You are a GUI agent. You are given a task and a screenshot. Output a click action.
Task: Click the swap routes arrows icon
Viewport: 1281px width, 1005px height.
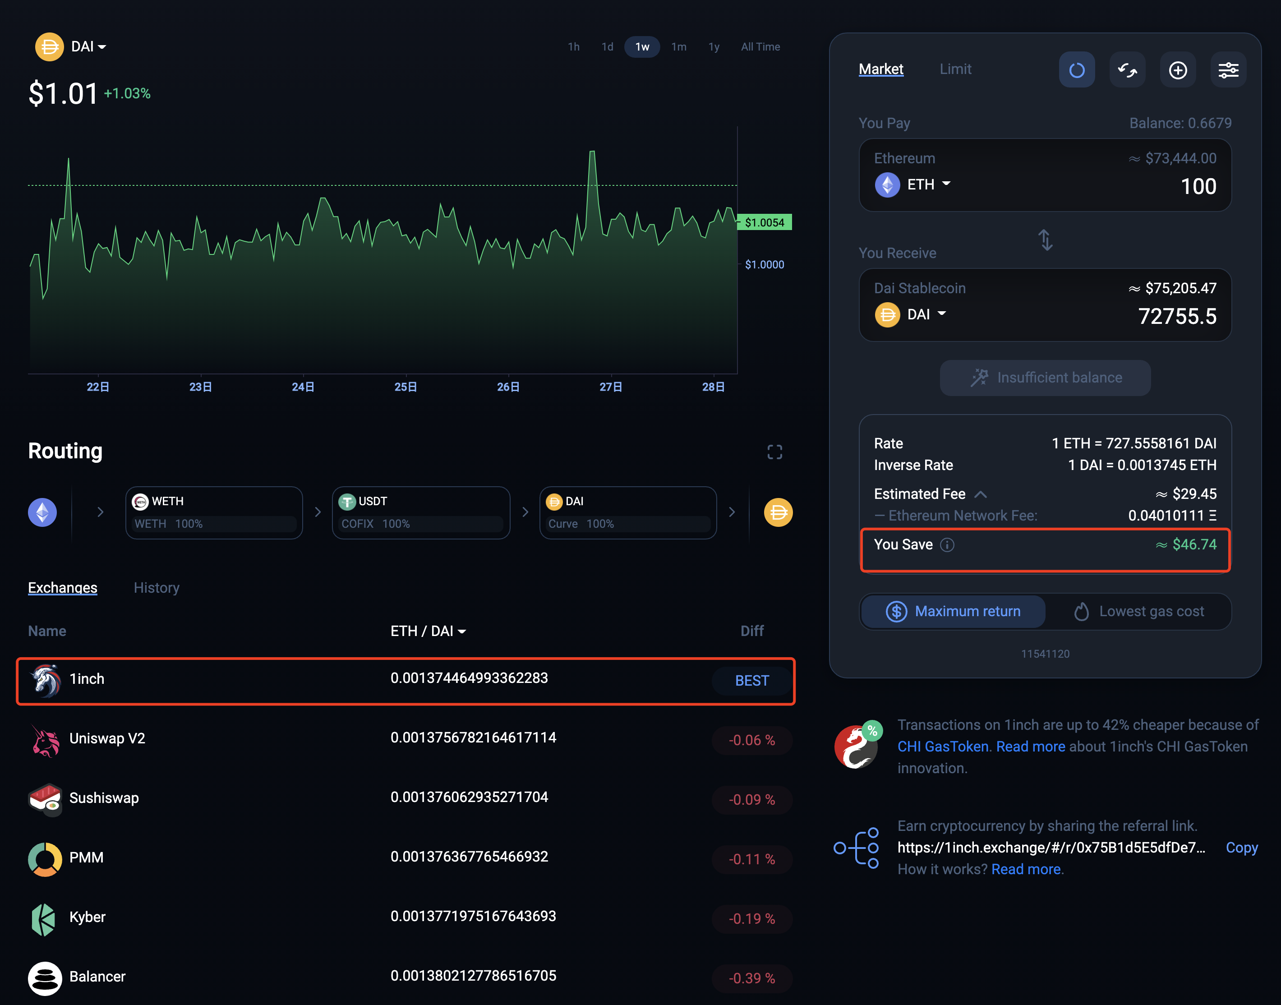click(x=1127, y=70)
